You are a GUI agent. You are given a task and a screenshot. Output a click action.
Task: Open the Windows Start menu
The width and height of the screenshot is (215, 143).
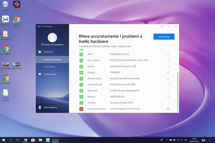4,140
